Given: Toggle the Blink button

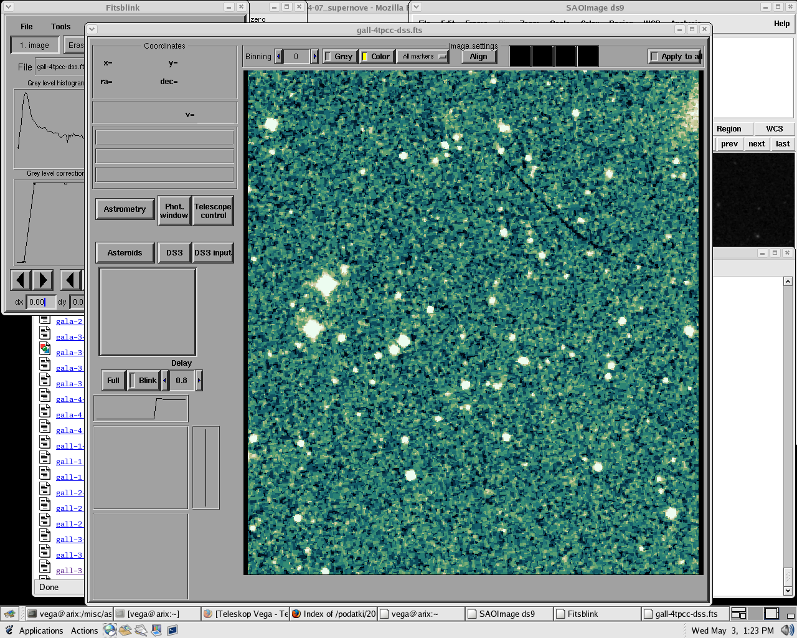Looking at the screenshot, I should pyautogui.click(x=144, y=380).
